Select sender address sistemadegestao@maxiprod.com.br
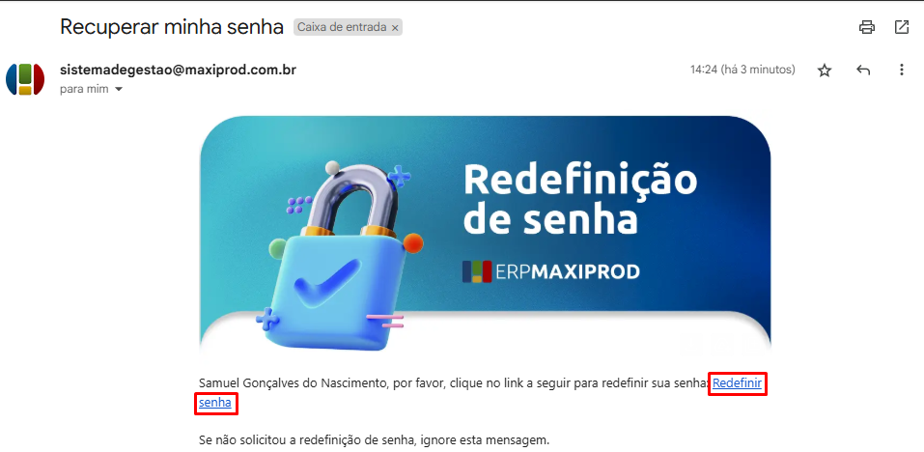 click(x=178, y=71)
